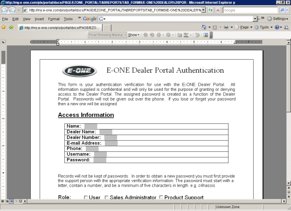291x211 pixels.
Task: Open the Show dropdown menu
Action: (x=133, y=35)
